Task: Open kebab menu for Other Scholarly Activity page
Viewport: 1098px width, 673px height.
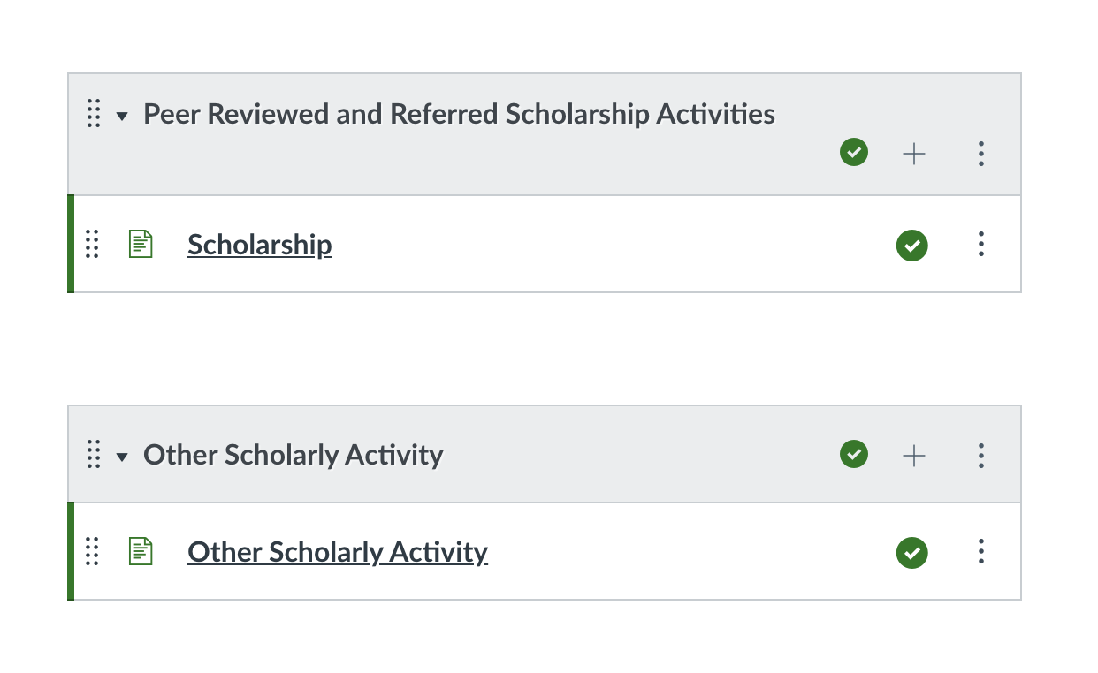Action: (980, 551)
